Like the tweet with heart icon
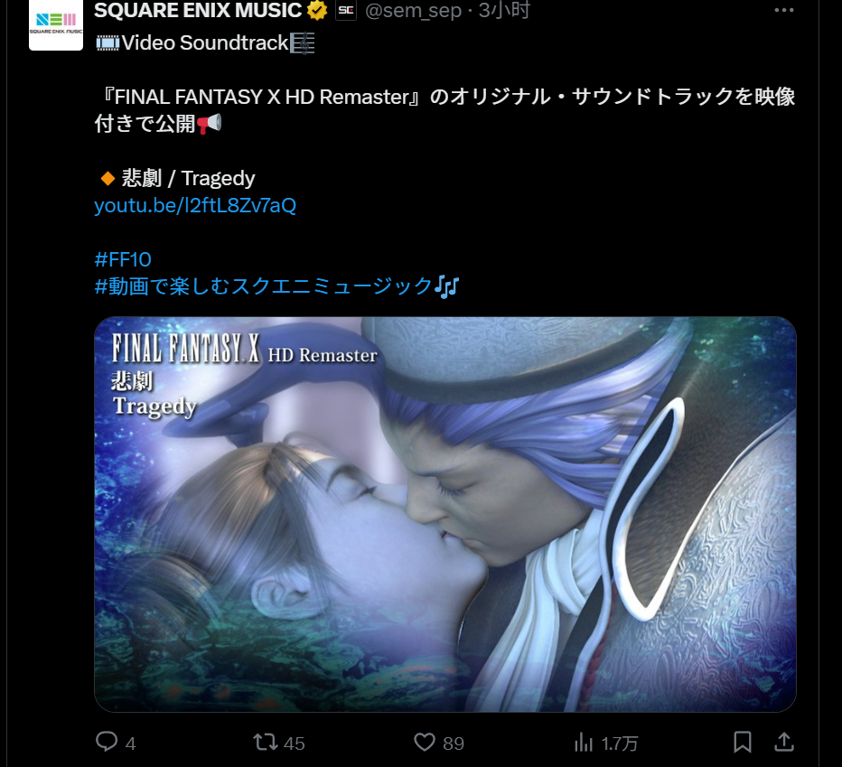The image size is (842, 767). coord(425,742)
